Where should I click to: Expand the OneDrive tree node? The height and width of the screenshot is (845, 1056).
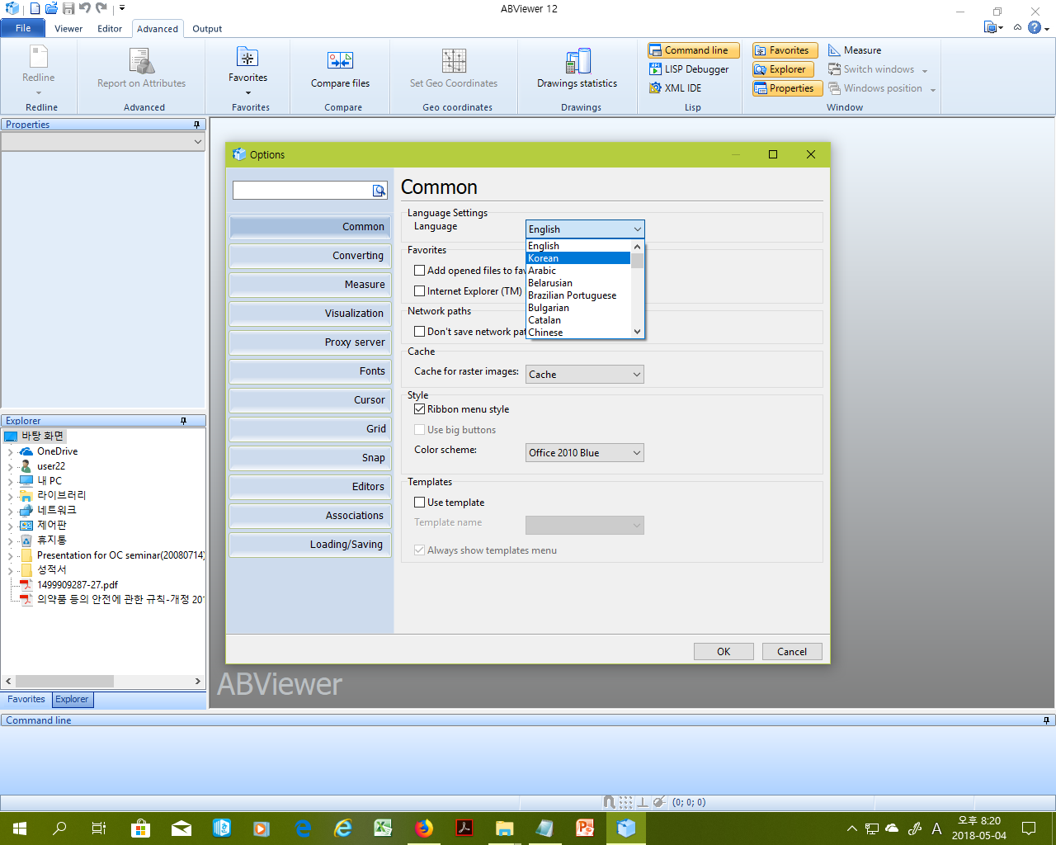(10, 452)
